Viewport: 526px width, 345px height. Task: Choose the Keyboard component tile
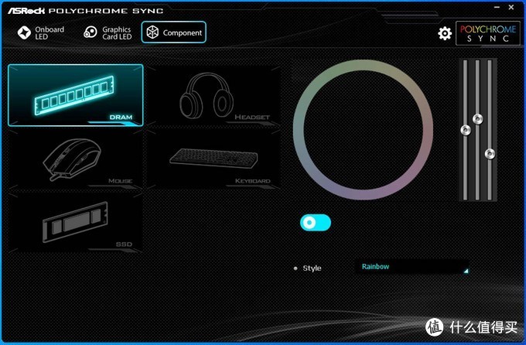click(213, 159)
